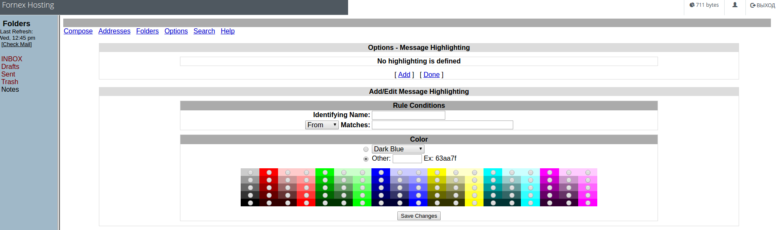The width and height of the screenshot is (776, 230).
Task: Open the user profile icon
Action: (735, 5)
